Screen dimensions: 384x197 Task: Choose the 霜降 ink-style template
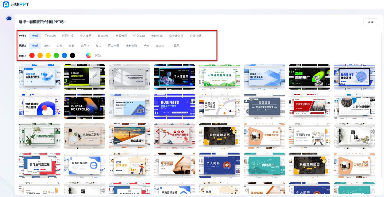pos(354,136)
